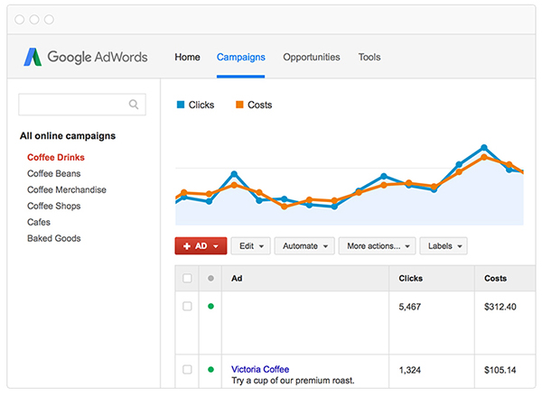The height and width of the screenshot is (396, 542).
Task: Click the Google AdWords logo
Action: [86, 57]
